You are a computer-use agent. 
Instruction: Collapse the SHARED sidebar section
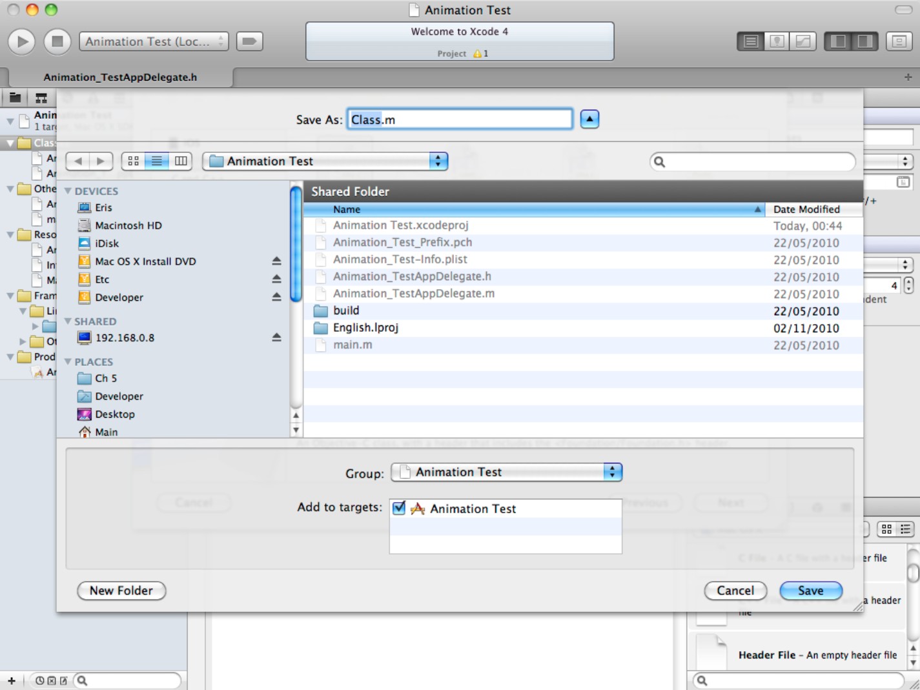click(x=68, y=321)
